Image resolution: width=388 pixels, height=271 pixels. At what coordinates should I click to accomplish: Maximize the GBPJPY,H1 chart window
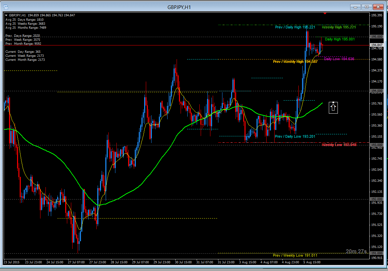(367, 7)
